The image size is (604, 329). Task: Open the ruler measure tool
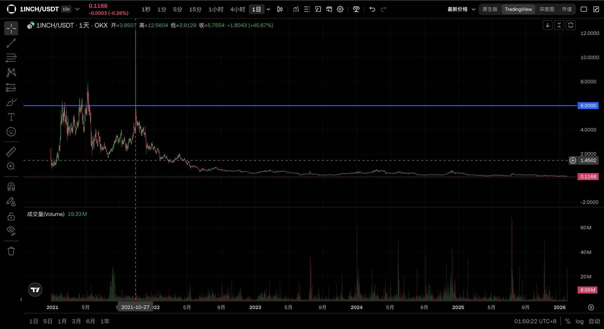pos(11,152)
